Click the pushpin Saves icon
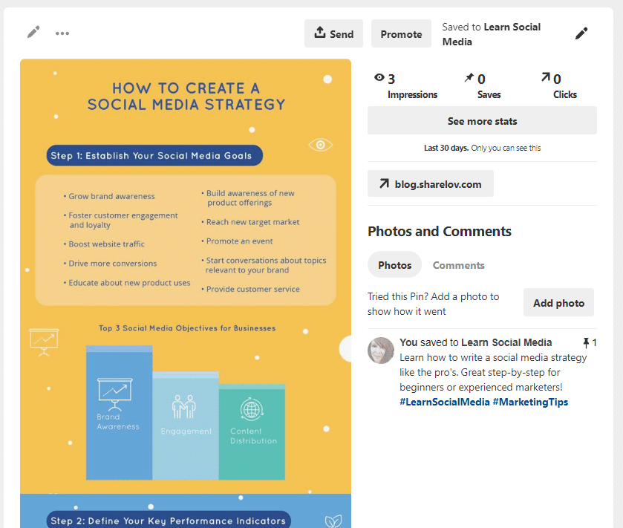 point(469,77)
